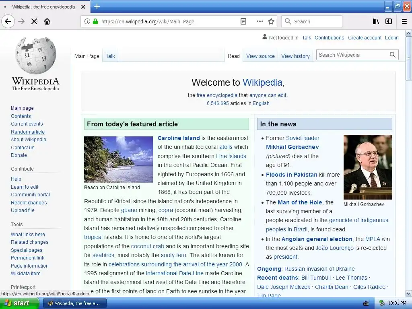412x309 pixels.
Task: Open site information icon in address bar
Action: tap(87, 21)
